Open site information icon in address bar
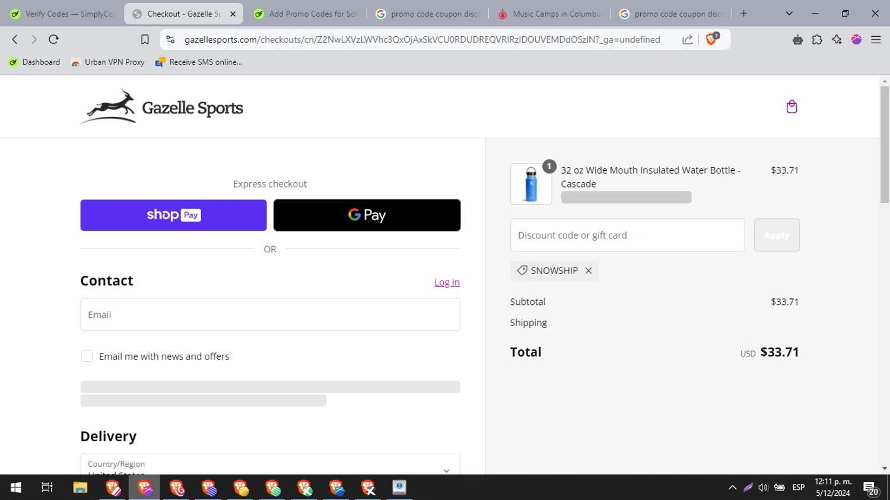This screenshot has height=500, width=890. [170, 39]
